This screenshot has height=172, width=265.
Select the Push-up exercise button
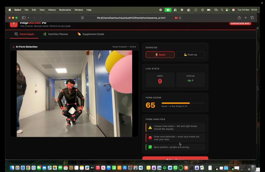point(190,55)
